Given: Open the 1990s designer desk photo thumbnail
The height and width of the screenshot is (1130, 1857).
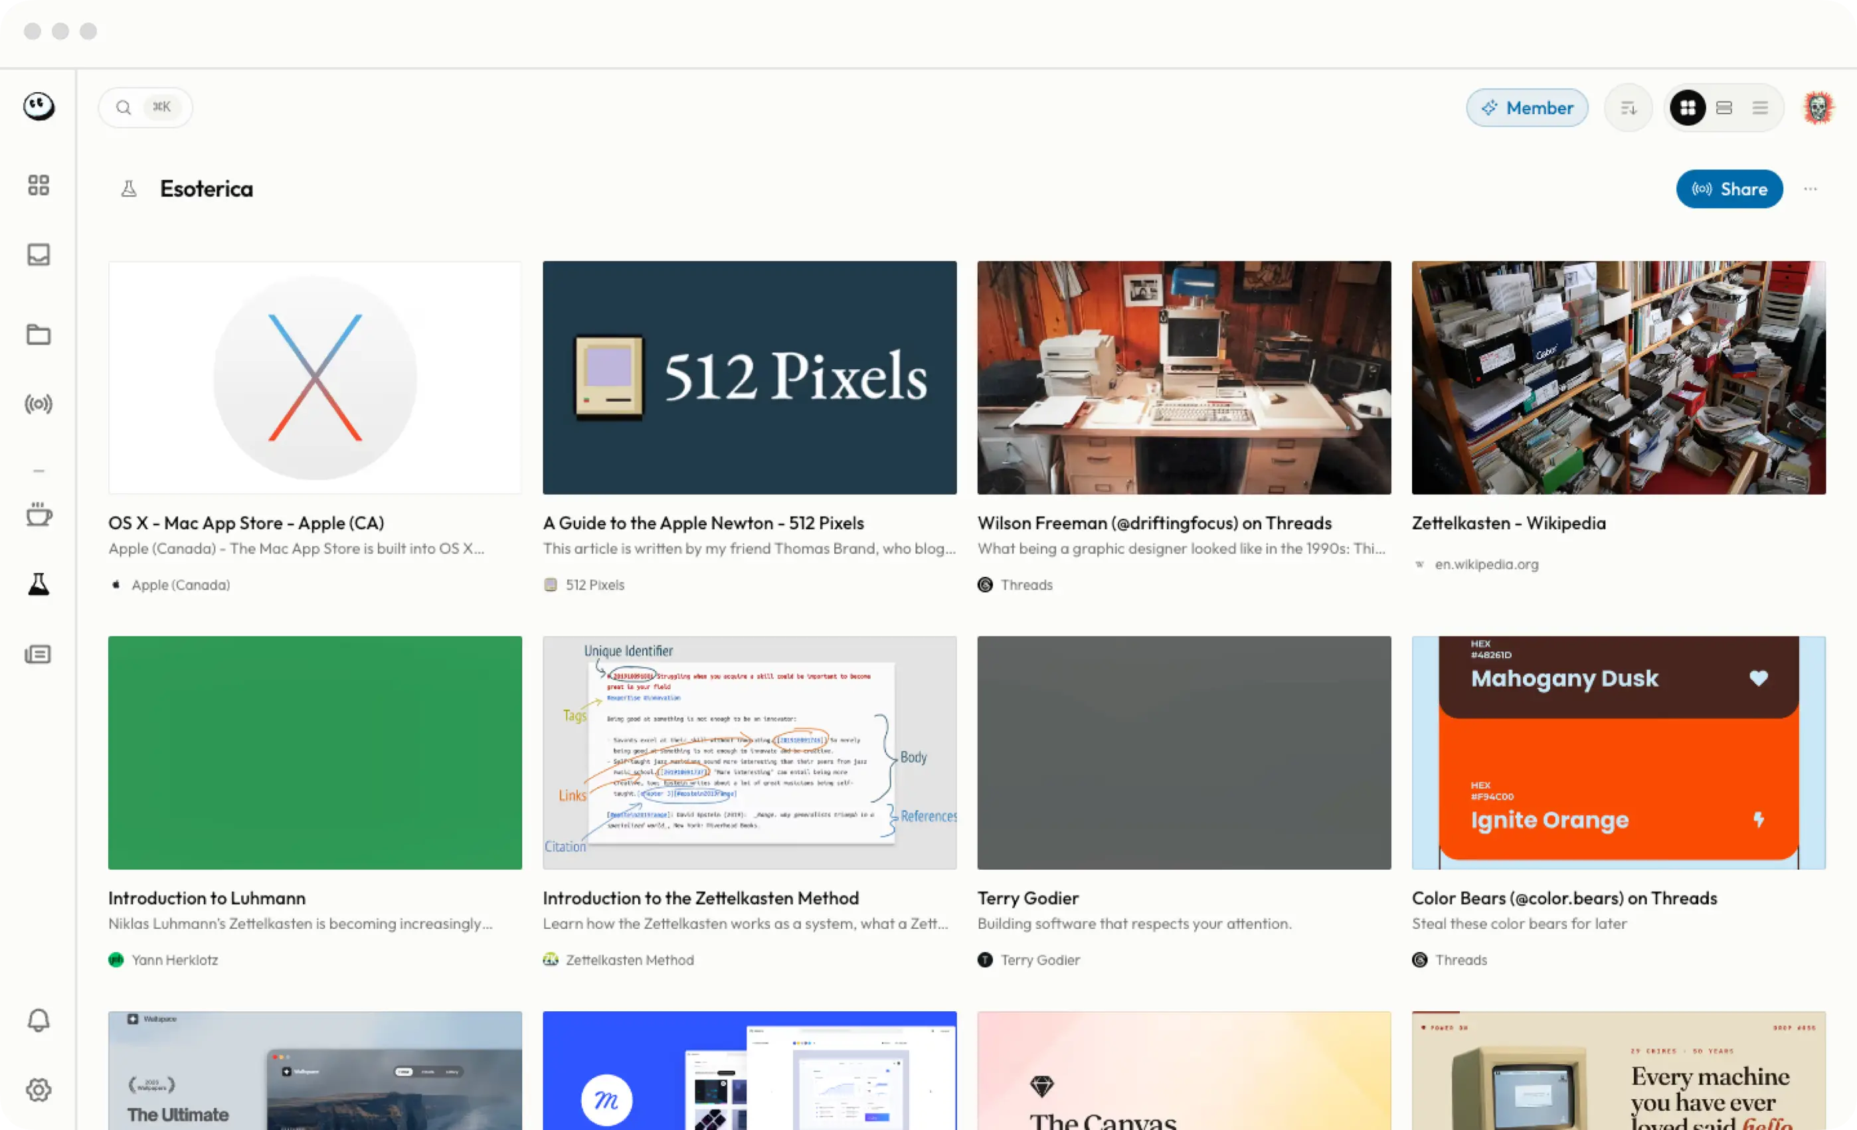Looking at the screenshot, I should click(1184, 377).
